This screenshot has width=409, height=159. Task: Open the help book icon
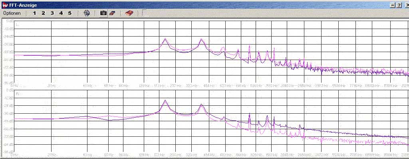click(x=129, y=13)
